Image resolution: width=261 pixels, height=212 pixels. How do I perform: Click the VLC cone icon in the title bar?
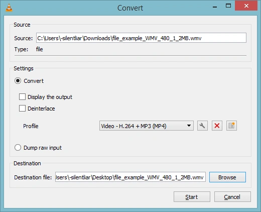click(9, 8)
